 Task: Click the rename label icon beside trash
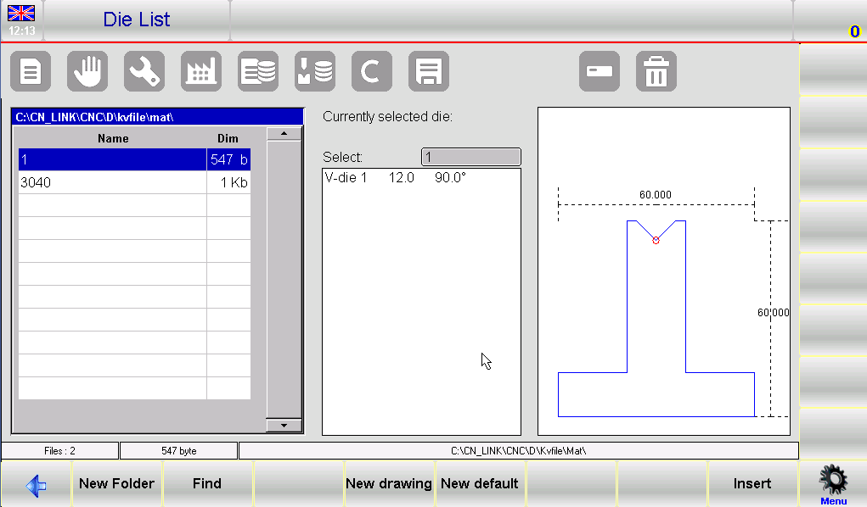pos(600,72)
